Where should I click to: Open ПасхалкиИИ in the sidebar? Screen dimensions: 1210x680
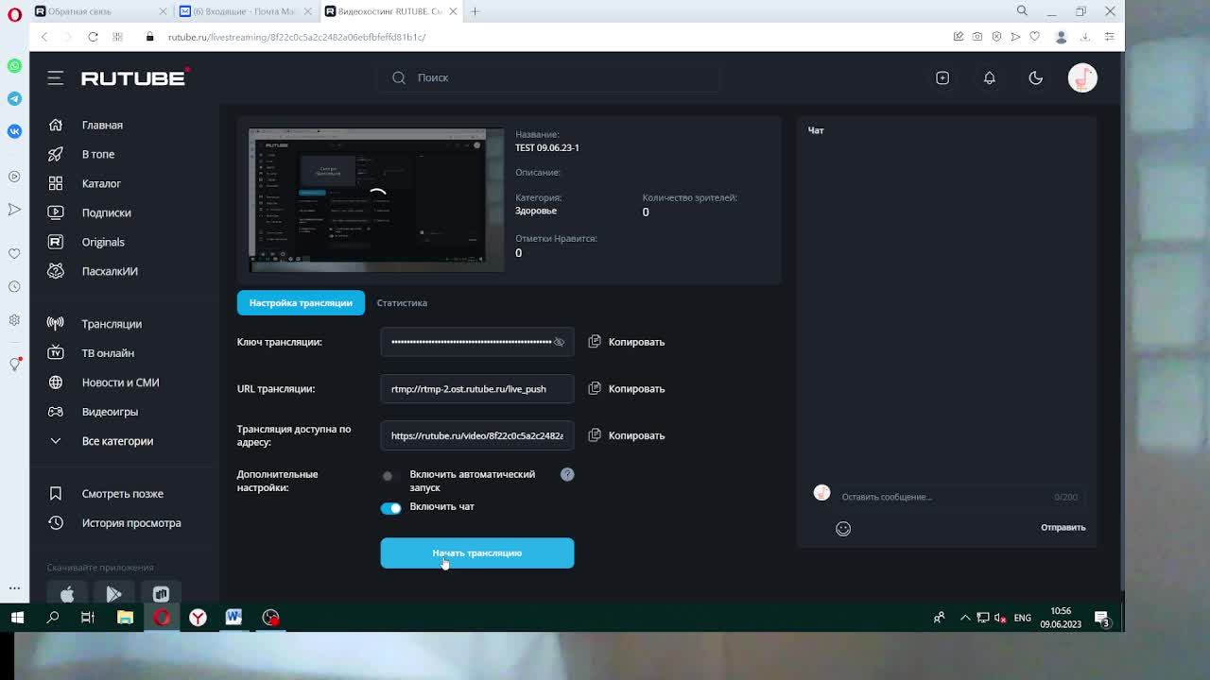point(110,271)
